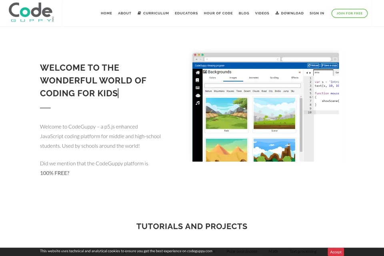Collapse the Backgrounds panel with red chevron
This screenshot has width=384, height=256.
(300, 72)
